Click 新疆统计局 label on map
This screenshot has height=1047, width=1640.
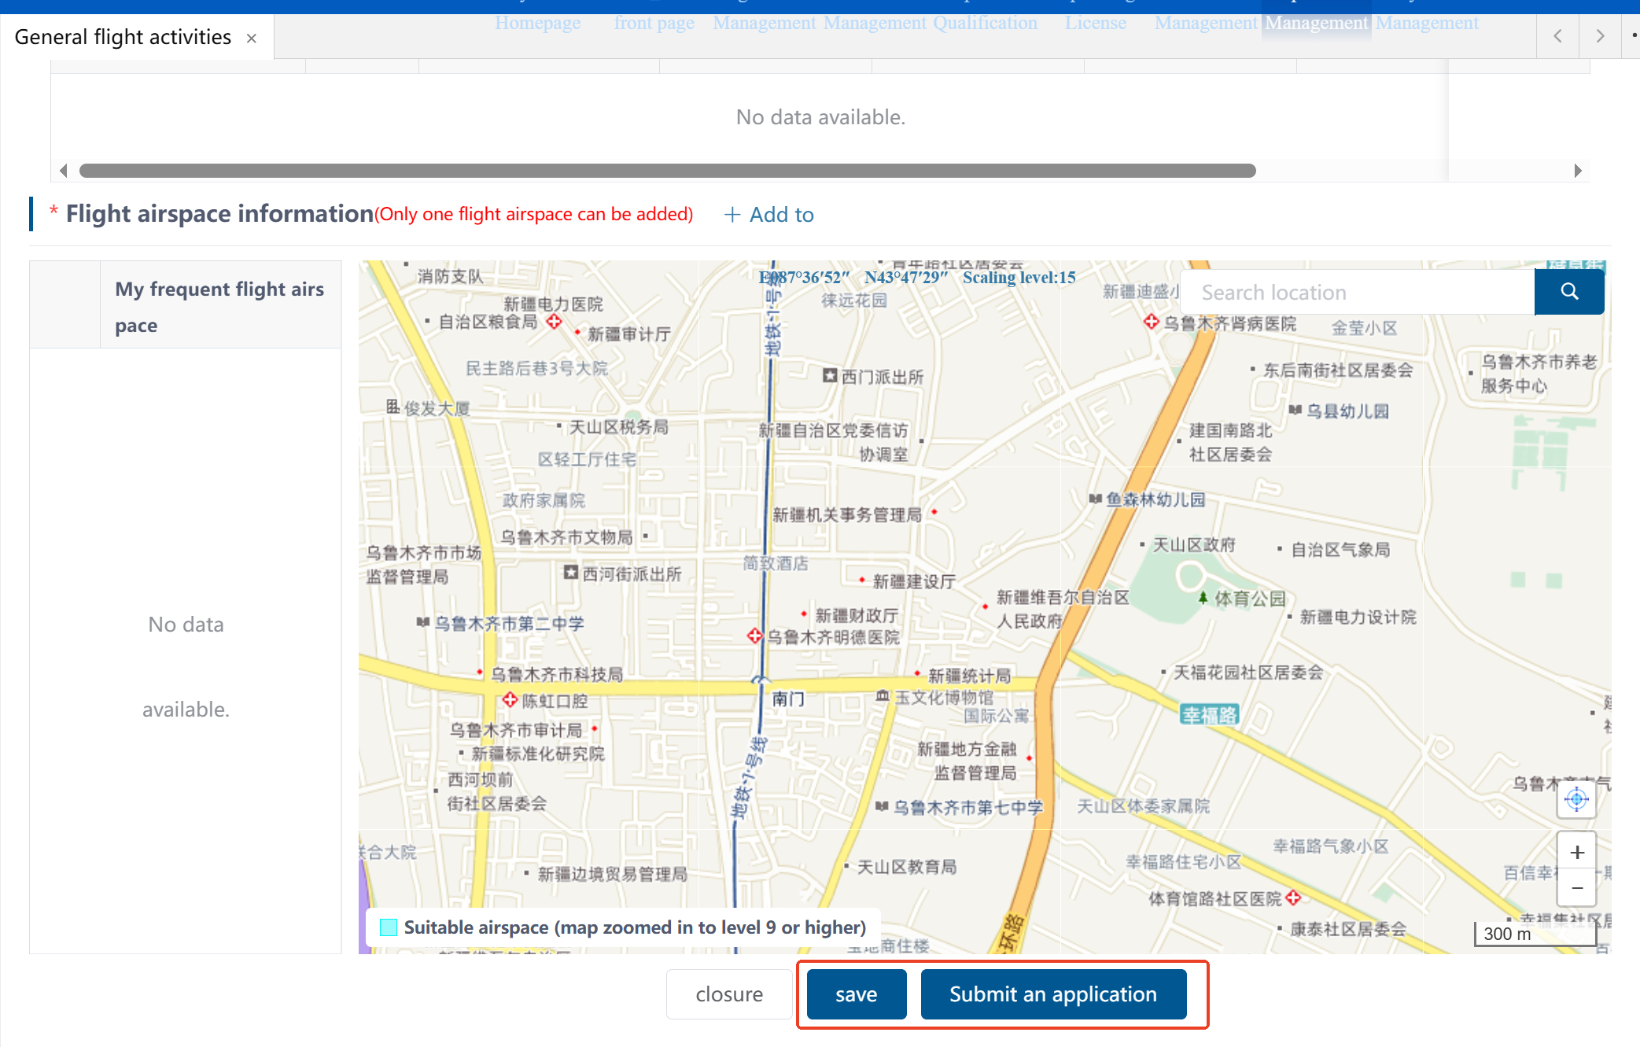pyautogui.click(x=970, y=676)
